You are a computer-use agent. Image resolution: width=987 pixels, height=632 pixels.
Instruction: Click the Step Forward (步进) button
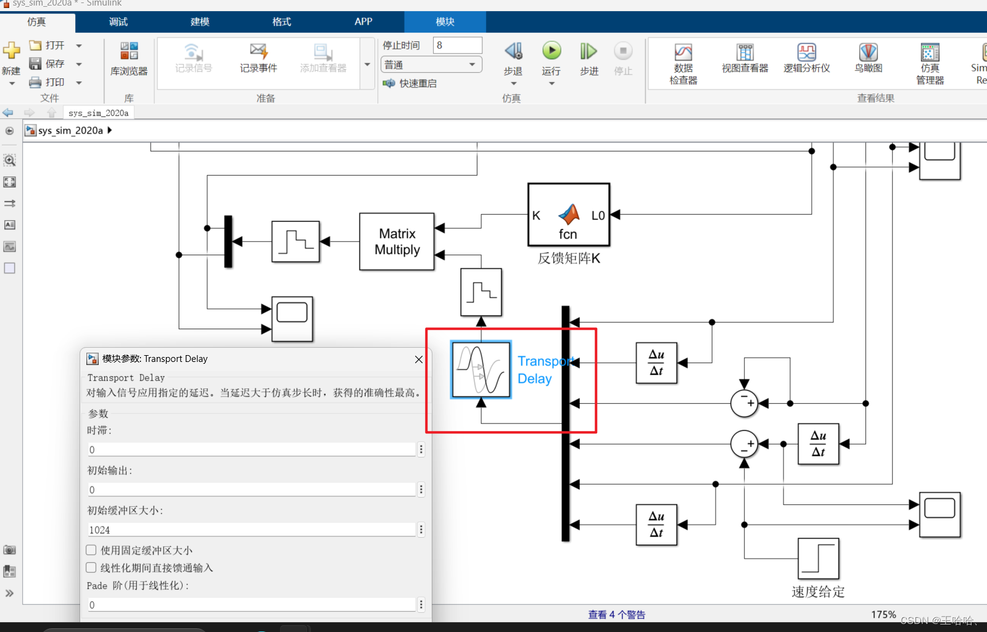[x=589, y=59]
